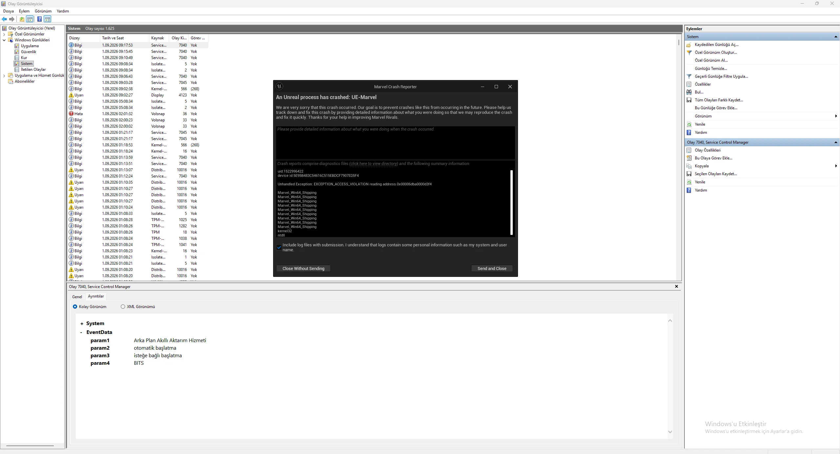Select the Uygulama log icon in tree
This screenshot has height=454, width=840.
point(17,46)
